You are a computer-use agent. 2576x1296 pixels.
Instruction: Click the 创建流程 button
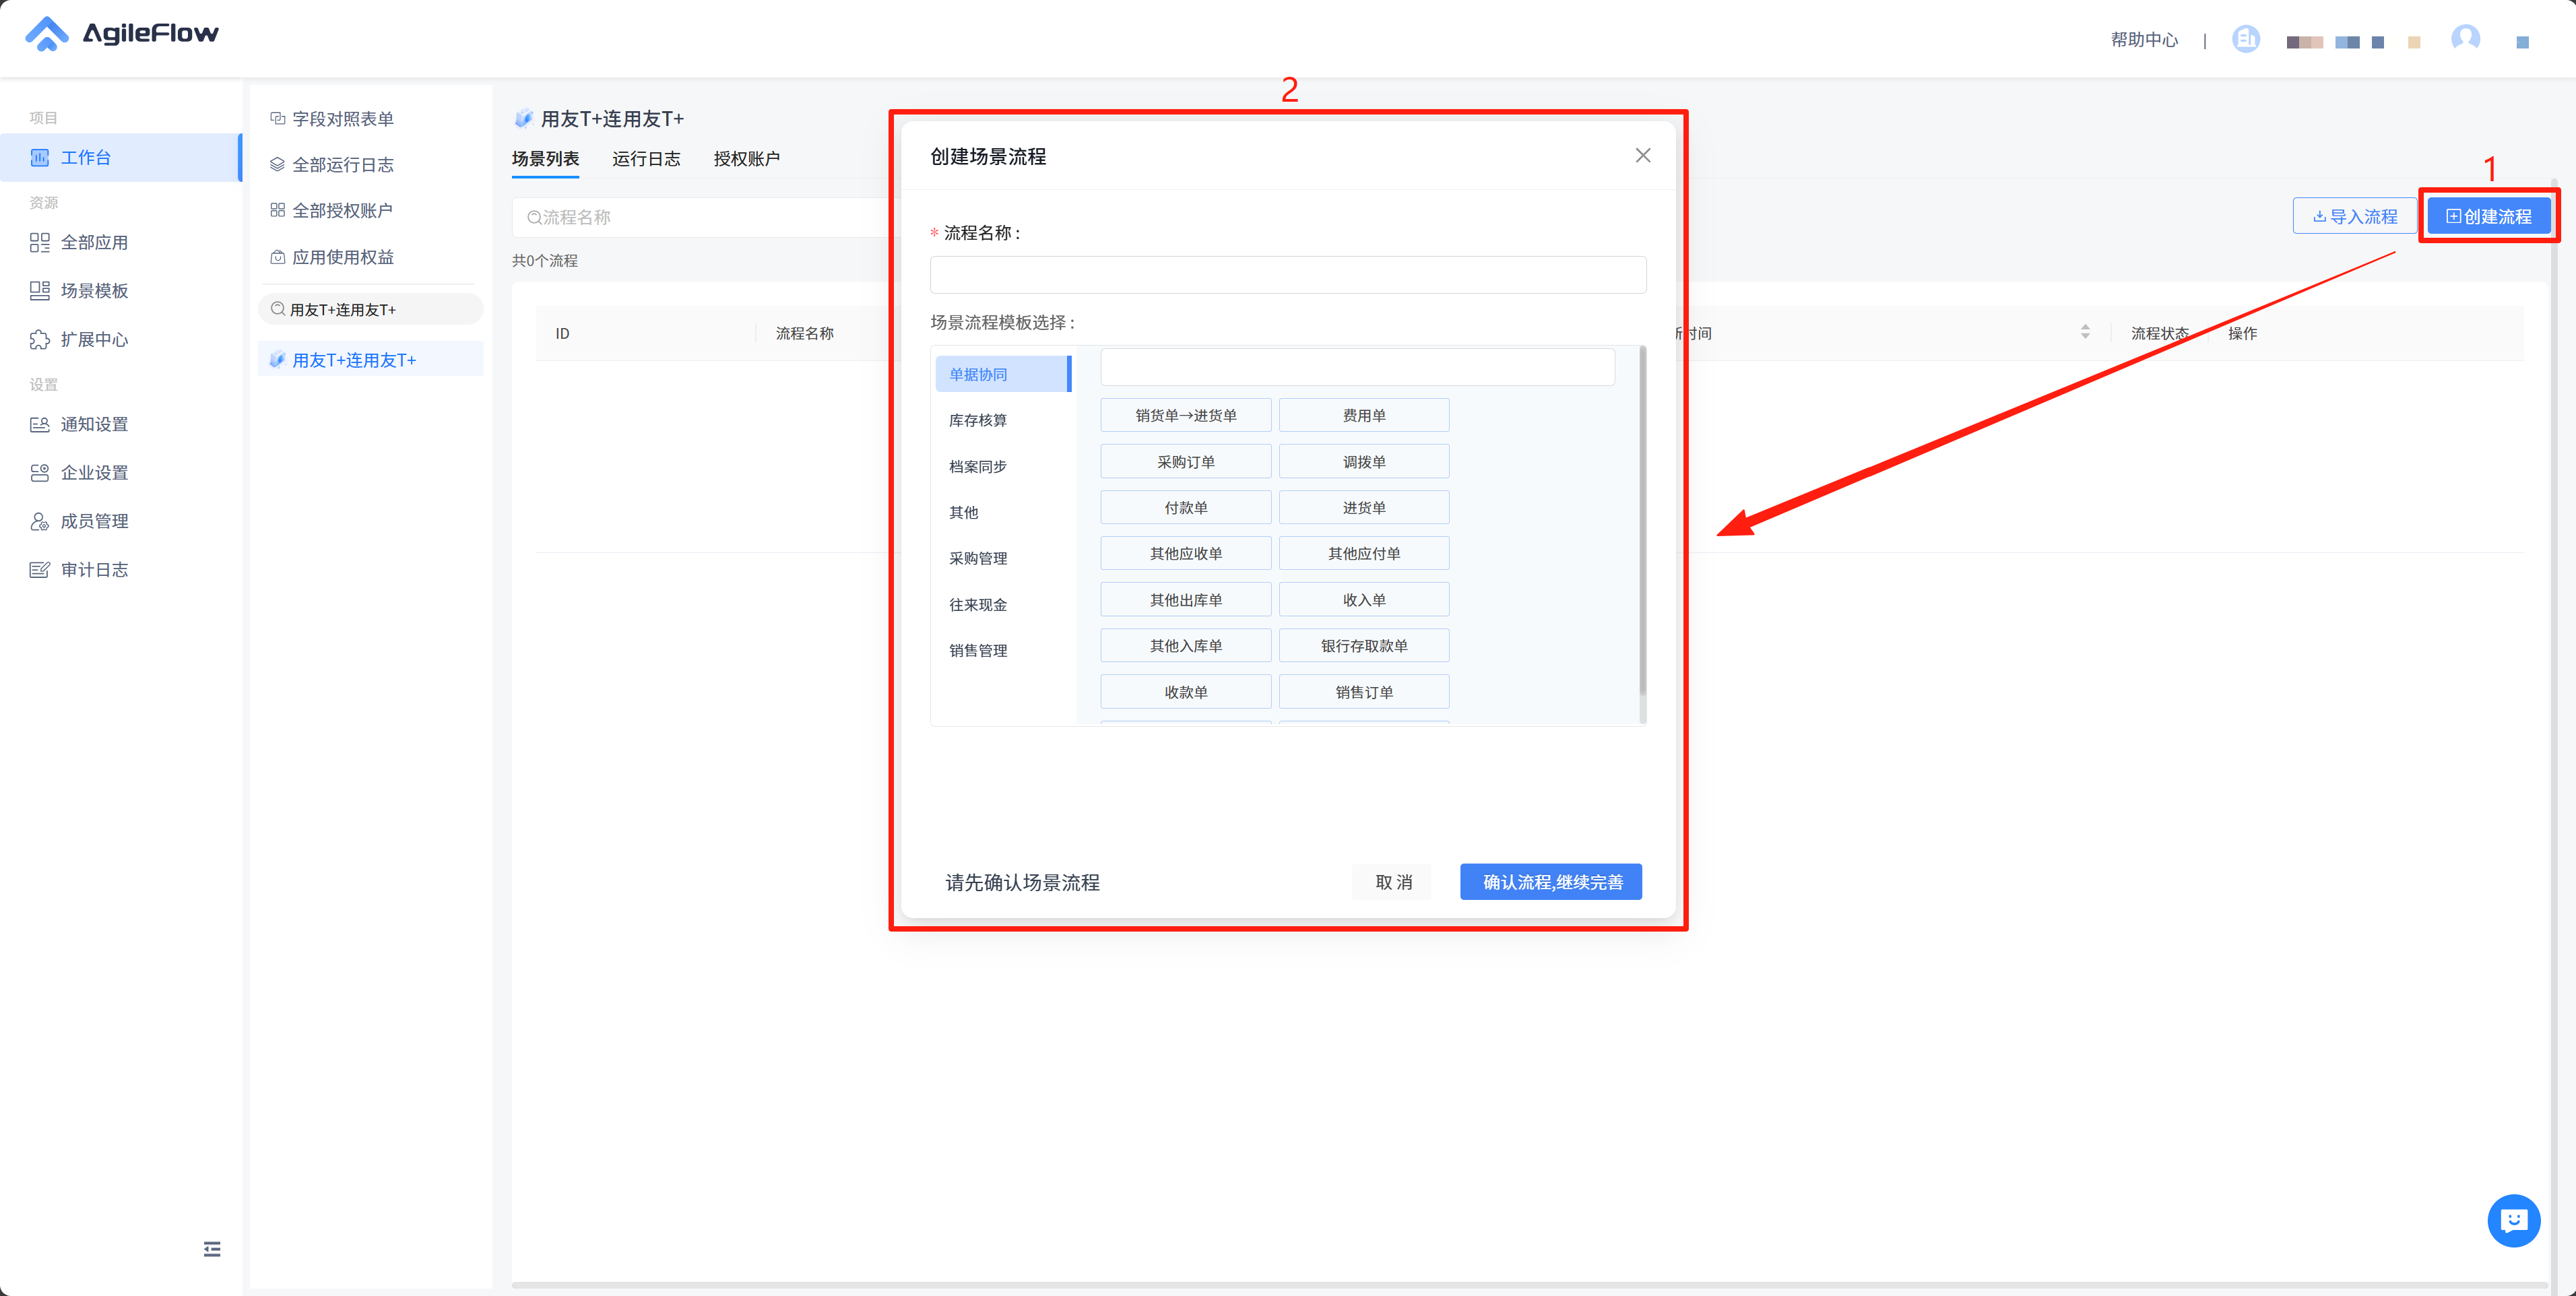2489,216
